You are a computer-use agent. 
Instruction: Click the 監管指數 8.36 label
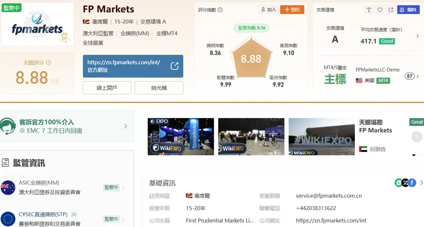coord(251,28)
